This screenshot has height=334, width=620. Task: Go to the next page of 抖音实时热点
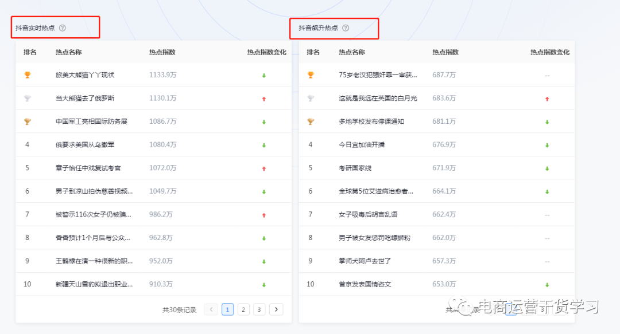276,309
